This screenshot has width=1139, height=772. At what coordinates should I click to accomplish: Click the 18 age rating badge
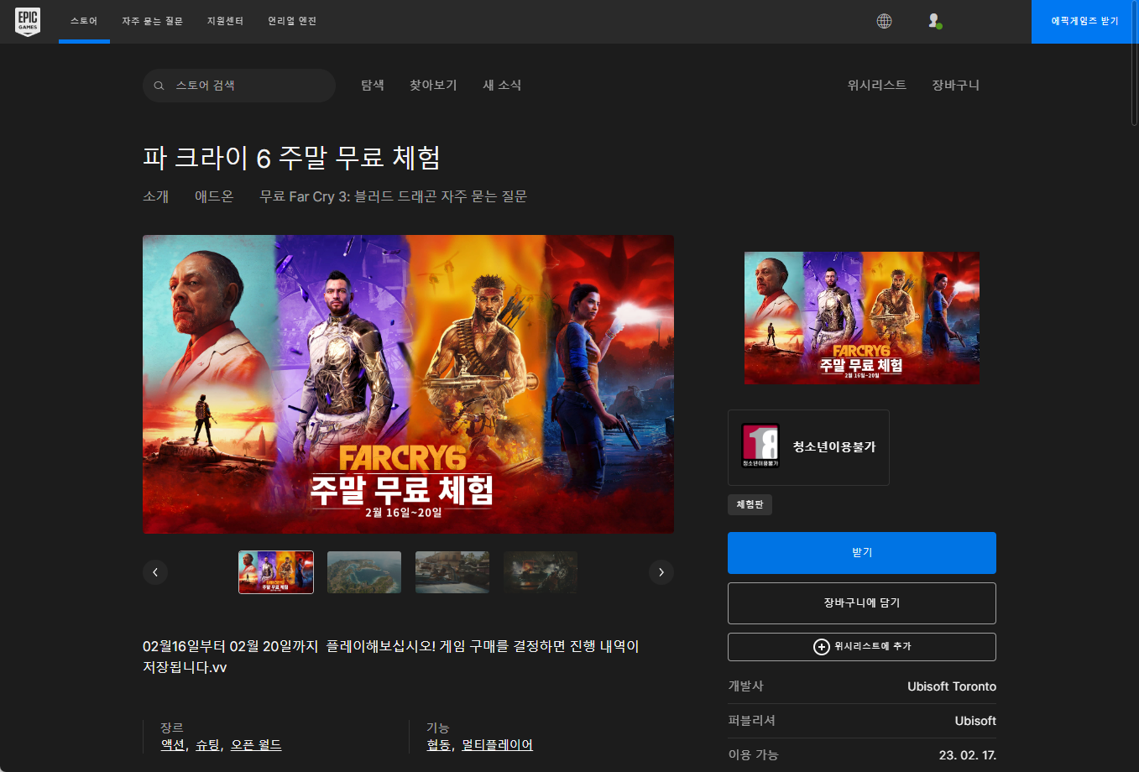tap(760, 446)
